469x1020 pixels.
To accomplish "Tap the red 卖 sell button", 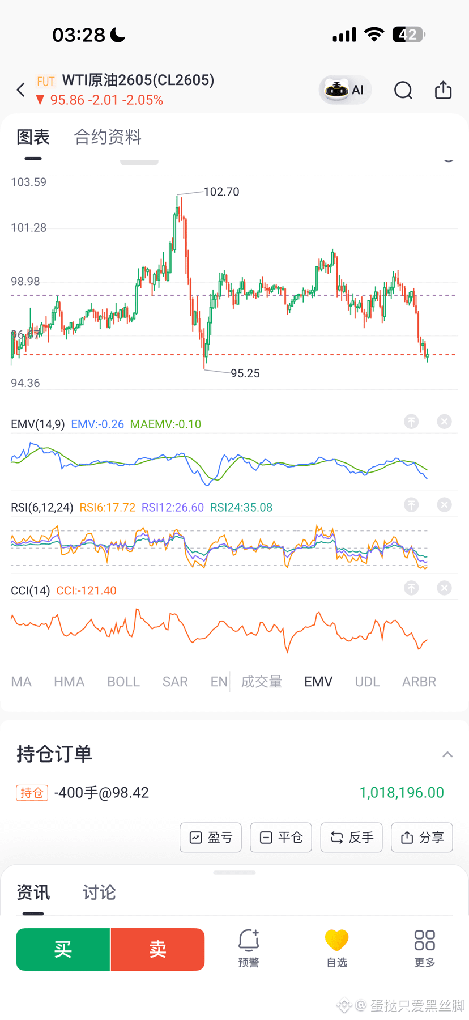I will tap(157, 949).
